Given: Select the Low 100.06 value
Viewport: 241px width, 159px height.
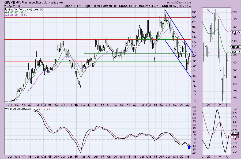Looking at the screenshot, I should [x=109, y=6].
